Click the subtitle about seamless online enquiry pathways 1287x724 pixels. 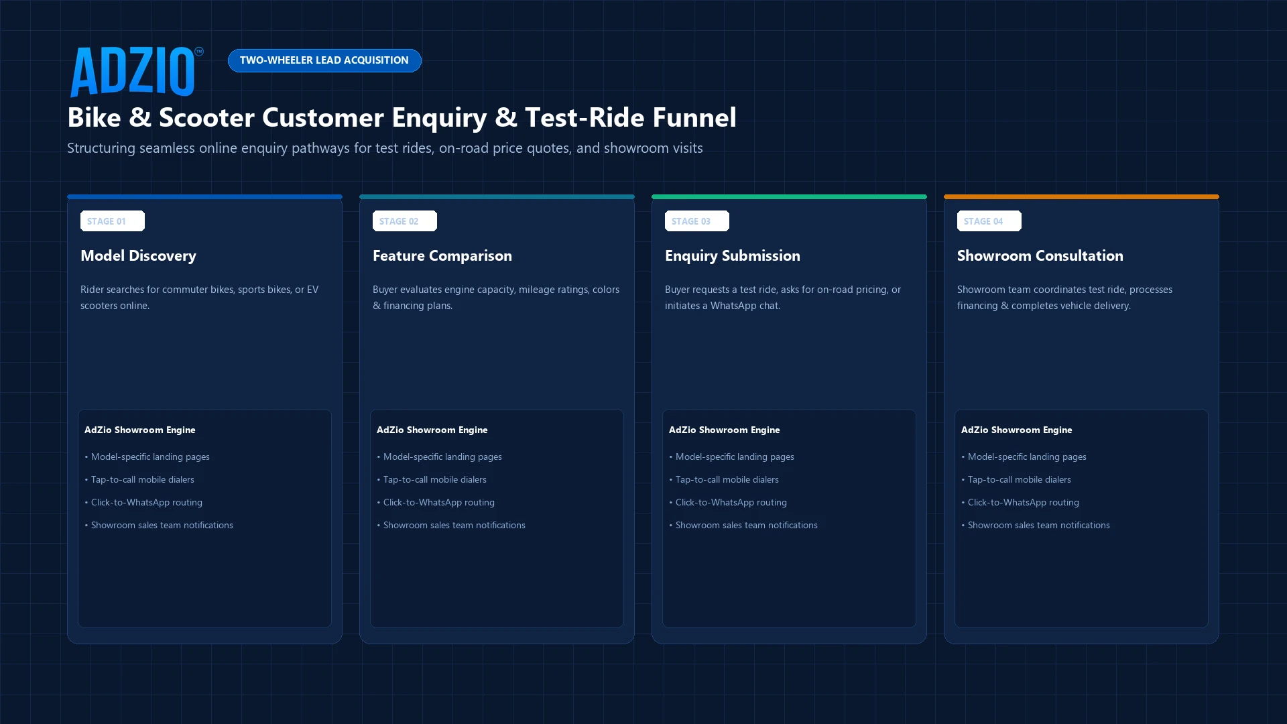point(385,148)
